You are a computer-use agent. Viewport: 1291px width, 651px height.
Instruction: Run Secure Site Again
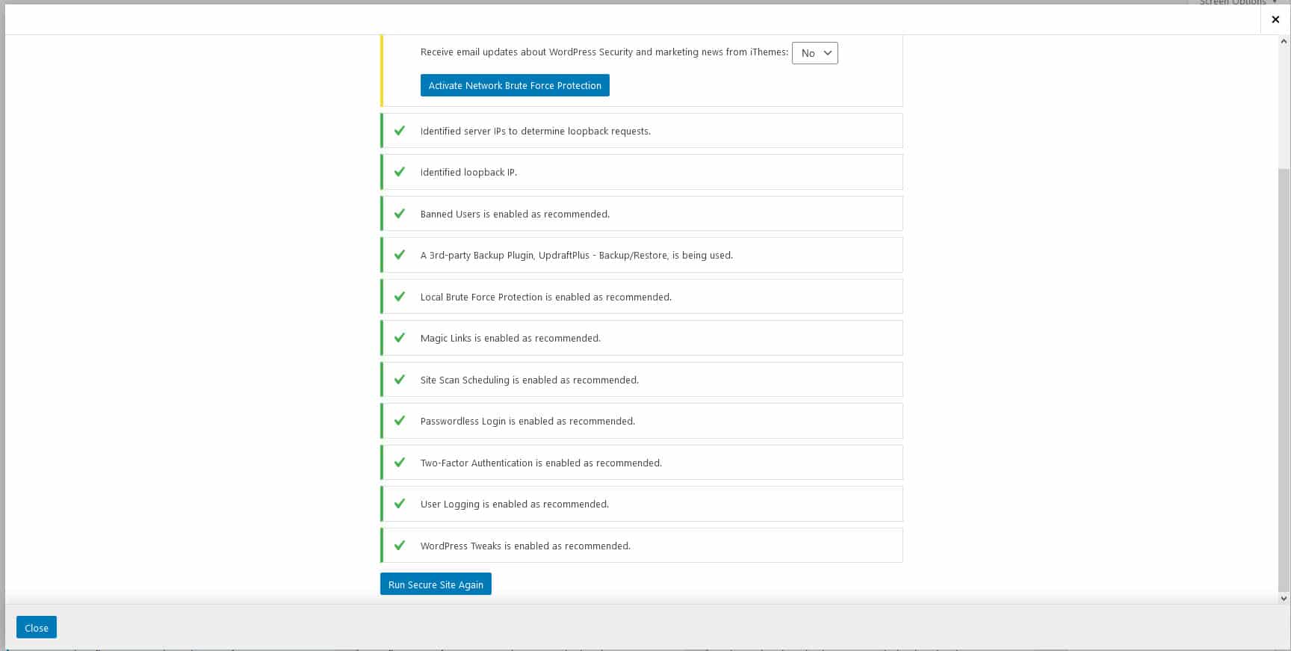click(436, 584)
